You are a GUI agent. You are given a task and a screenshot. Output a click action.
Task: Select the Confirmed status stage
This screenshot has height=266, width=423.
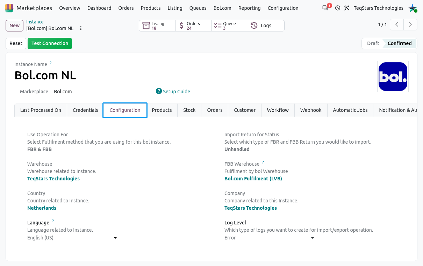(400, 43)
